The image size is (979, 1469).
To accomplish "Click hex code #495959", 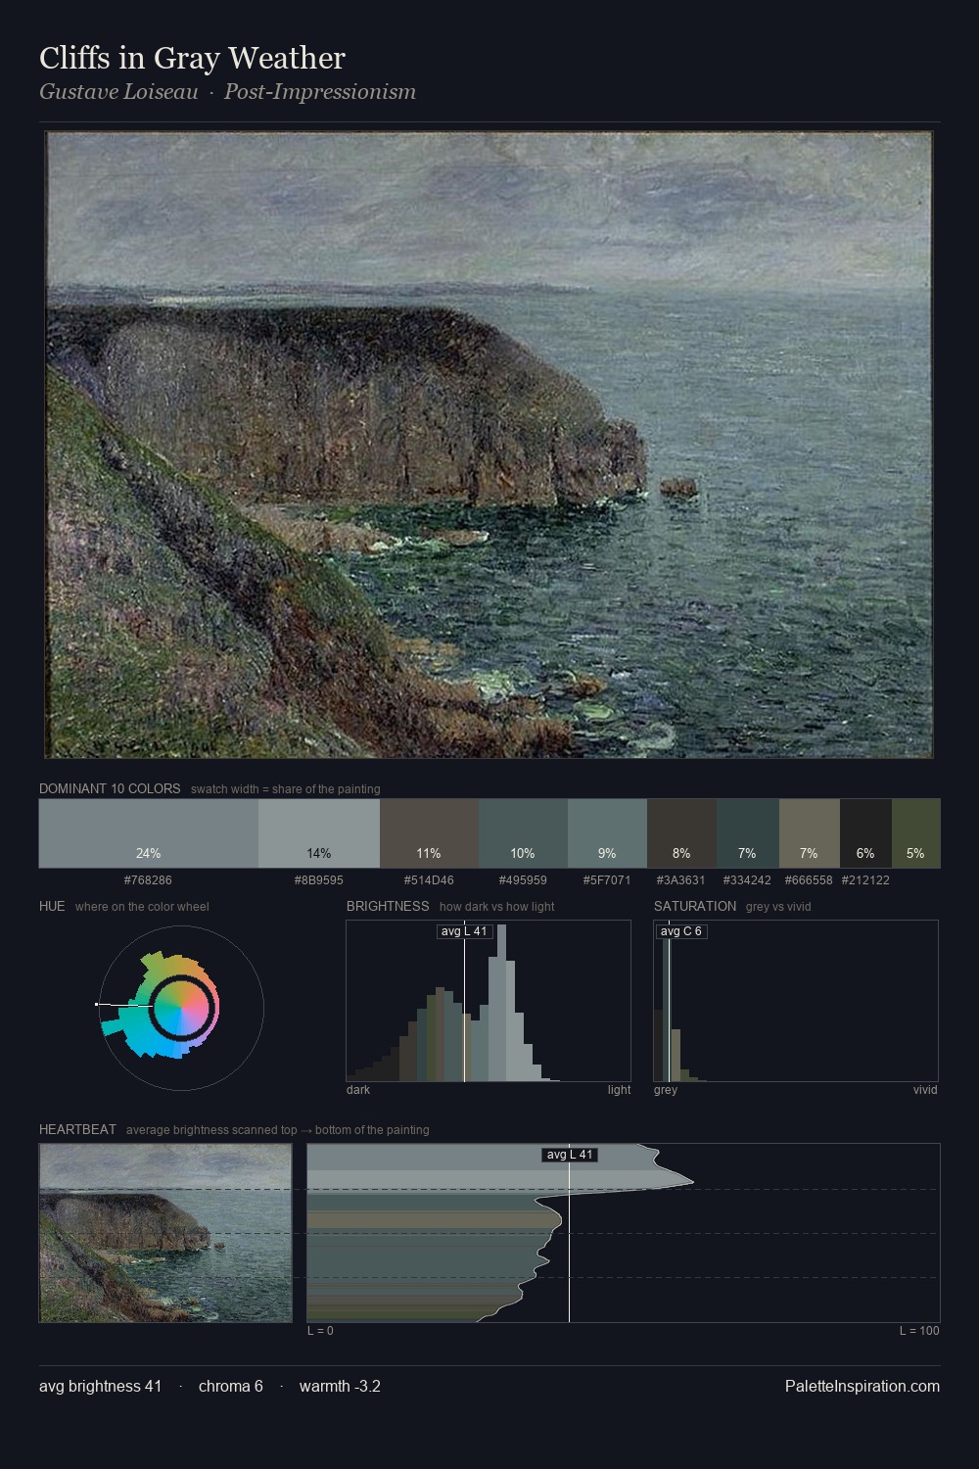I will (x=523, y=880).
